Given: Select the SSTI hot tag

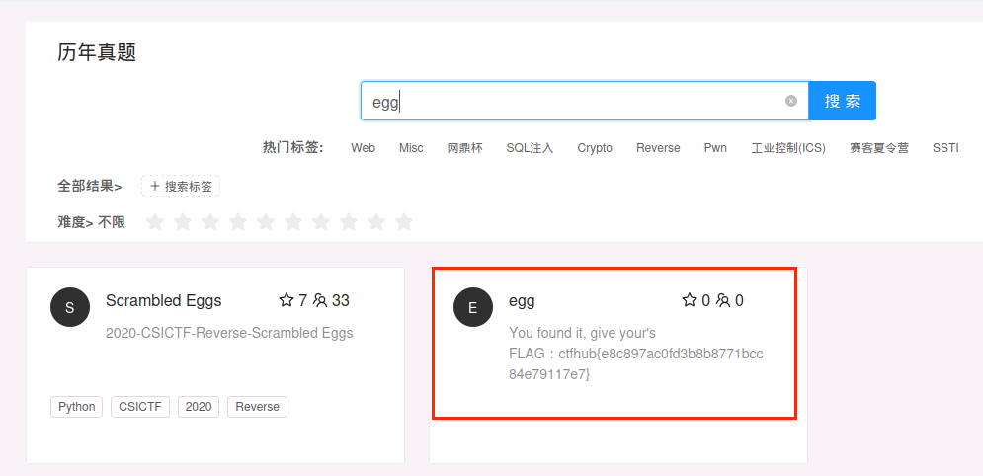Looking at the screenshot, I should click(x=945, y=148).
